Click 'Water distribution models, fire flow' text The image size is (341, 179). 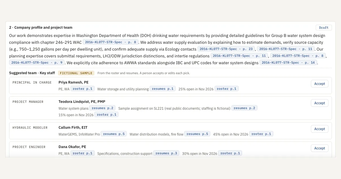tap(157, 134)
